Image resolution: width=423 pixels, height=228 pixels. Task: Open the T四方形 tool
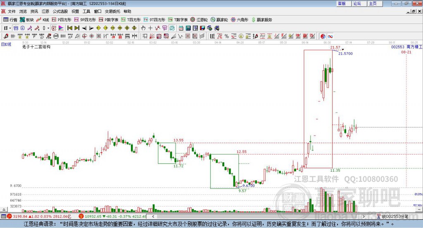click(x=131, y=20)
